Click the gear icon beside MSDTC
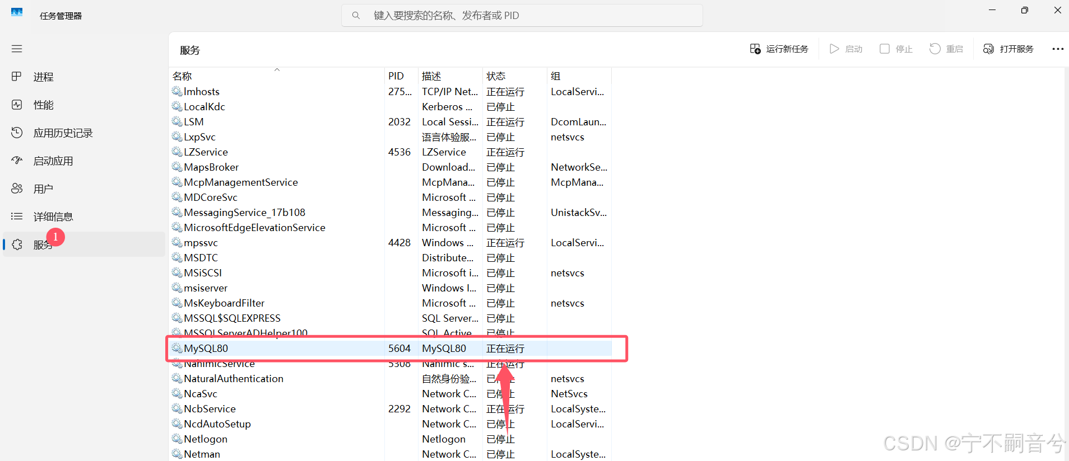The width and height of the screenshot is (1069, 461). point(177,257)
